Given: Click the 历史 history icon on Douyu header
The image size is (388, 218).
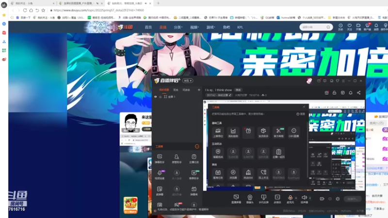Looking at the screenshot, I should click(x=341, y=27).
